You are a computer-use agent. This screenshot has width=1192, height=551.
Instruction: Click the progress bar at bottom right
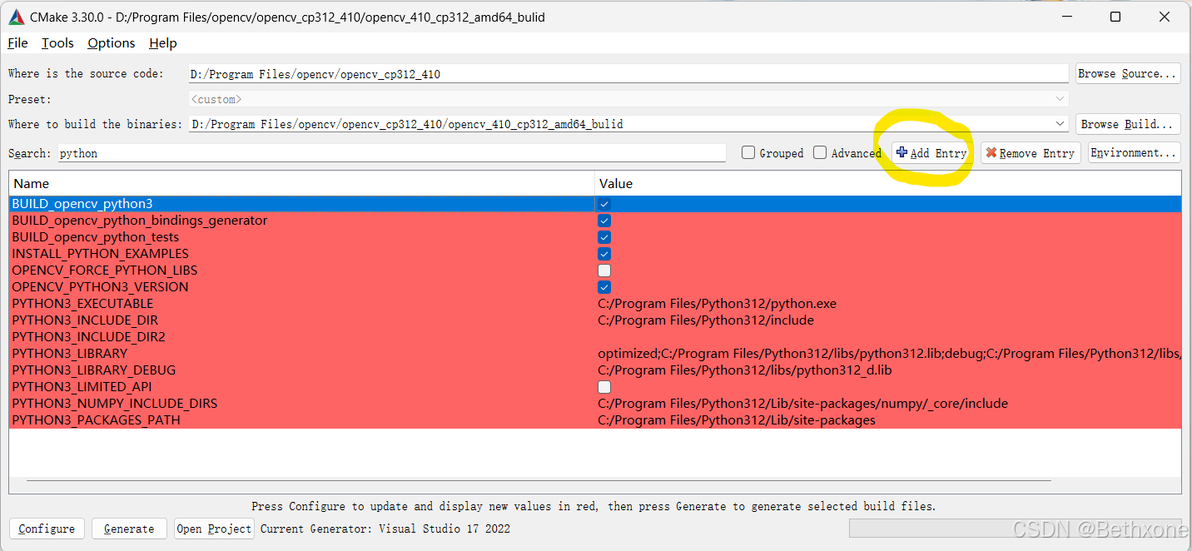[x=1014, y=529]
